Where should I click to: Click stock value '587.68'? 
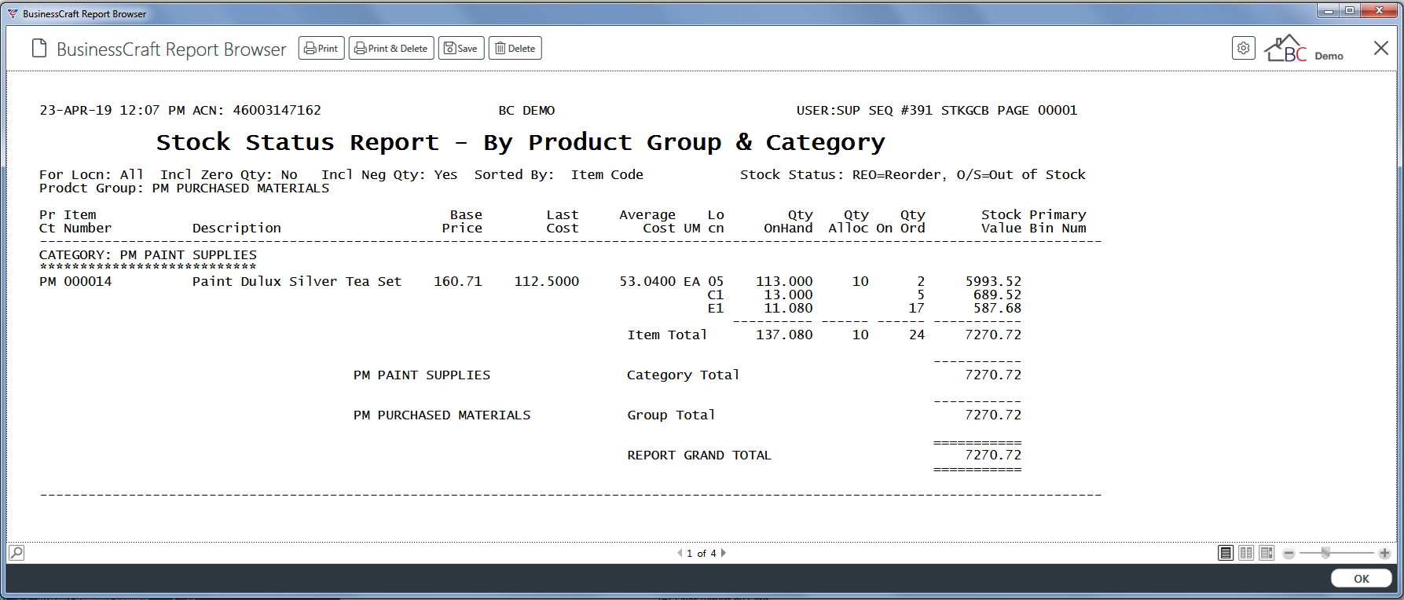point(998,308)
